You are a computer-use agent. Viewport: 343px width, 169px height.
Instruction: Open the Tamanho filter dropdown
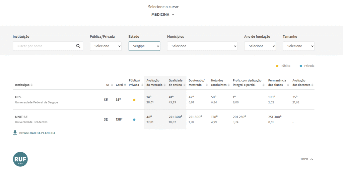click(298, 46)
